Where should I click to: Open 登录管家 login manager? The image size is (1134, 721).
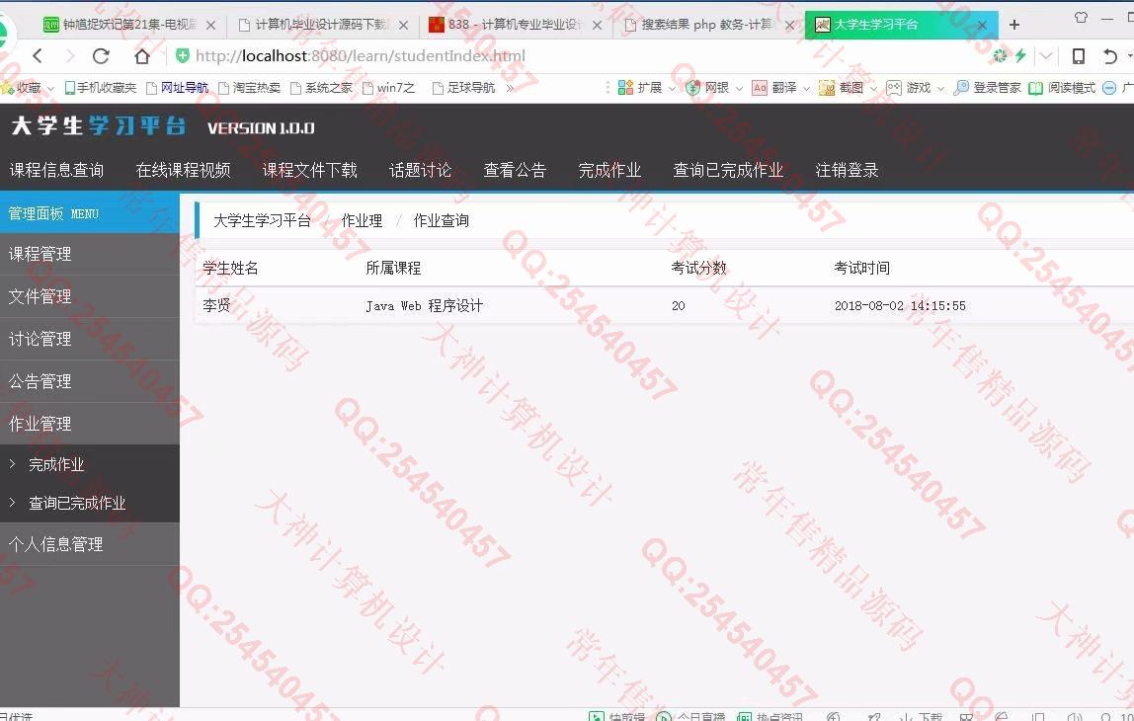987,88
